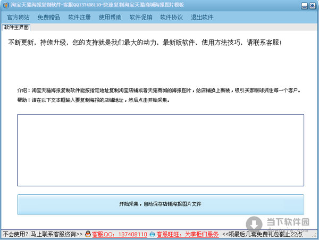The width and height of the screenshot is (319, 240).
Task: Select 退出软件 to exit the software
Action: click(202, 18)
